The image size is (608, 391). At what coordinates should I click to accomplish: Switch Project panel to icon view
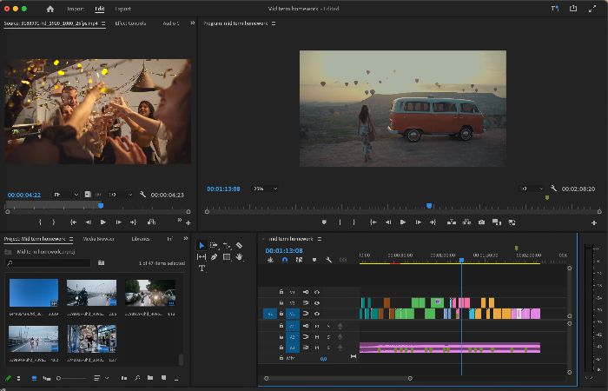click(34, 378)
